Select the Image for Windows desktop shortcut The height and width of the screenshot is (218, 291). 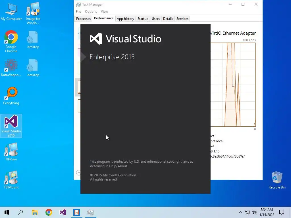click(33, 13)
